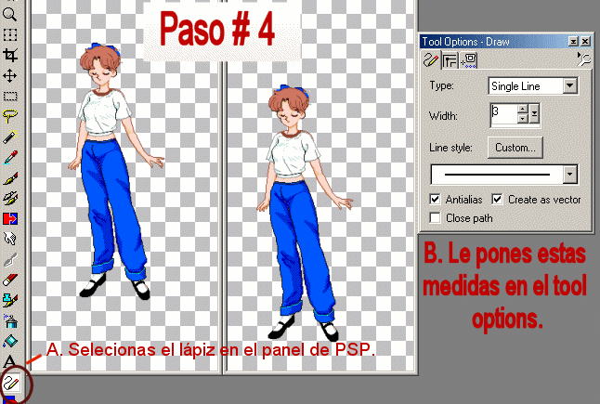Image resolution: width=600 pixels, height=404 pixels.
Task: Pick the Freehand lasso tool
Action: coord(10,115)
